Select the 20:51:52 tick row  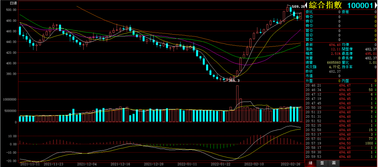click(341, 121)
